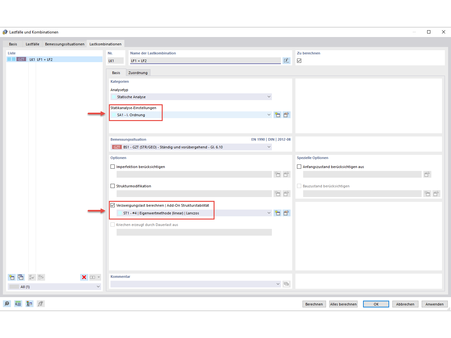Open the Bemessungssituation dropdown
The width and height of the screenshot is (451, 338).
(269, 147)
